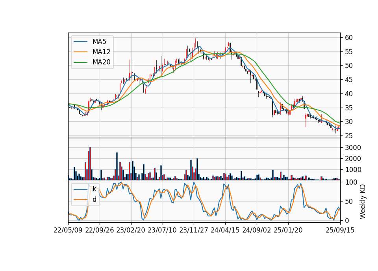
Task: Click the blue MA5 legend line sample
Action: (80, 42)
